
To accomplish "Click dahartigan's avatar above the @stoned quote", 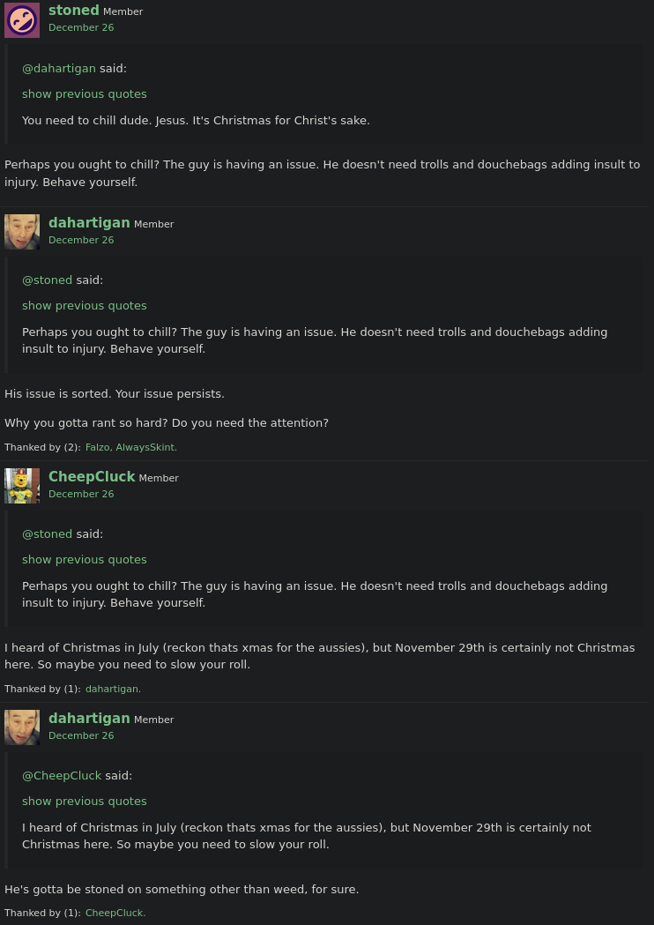I will click(x=22, y=232).
